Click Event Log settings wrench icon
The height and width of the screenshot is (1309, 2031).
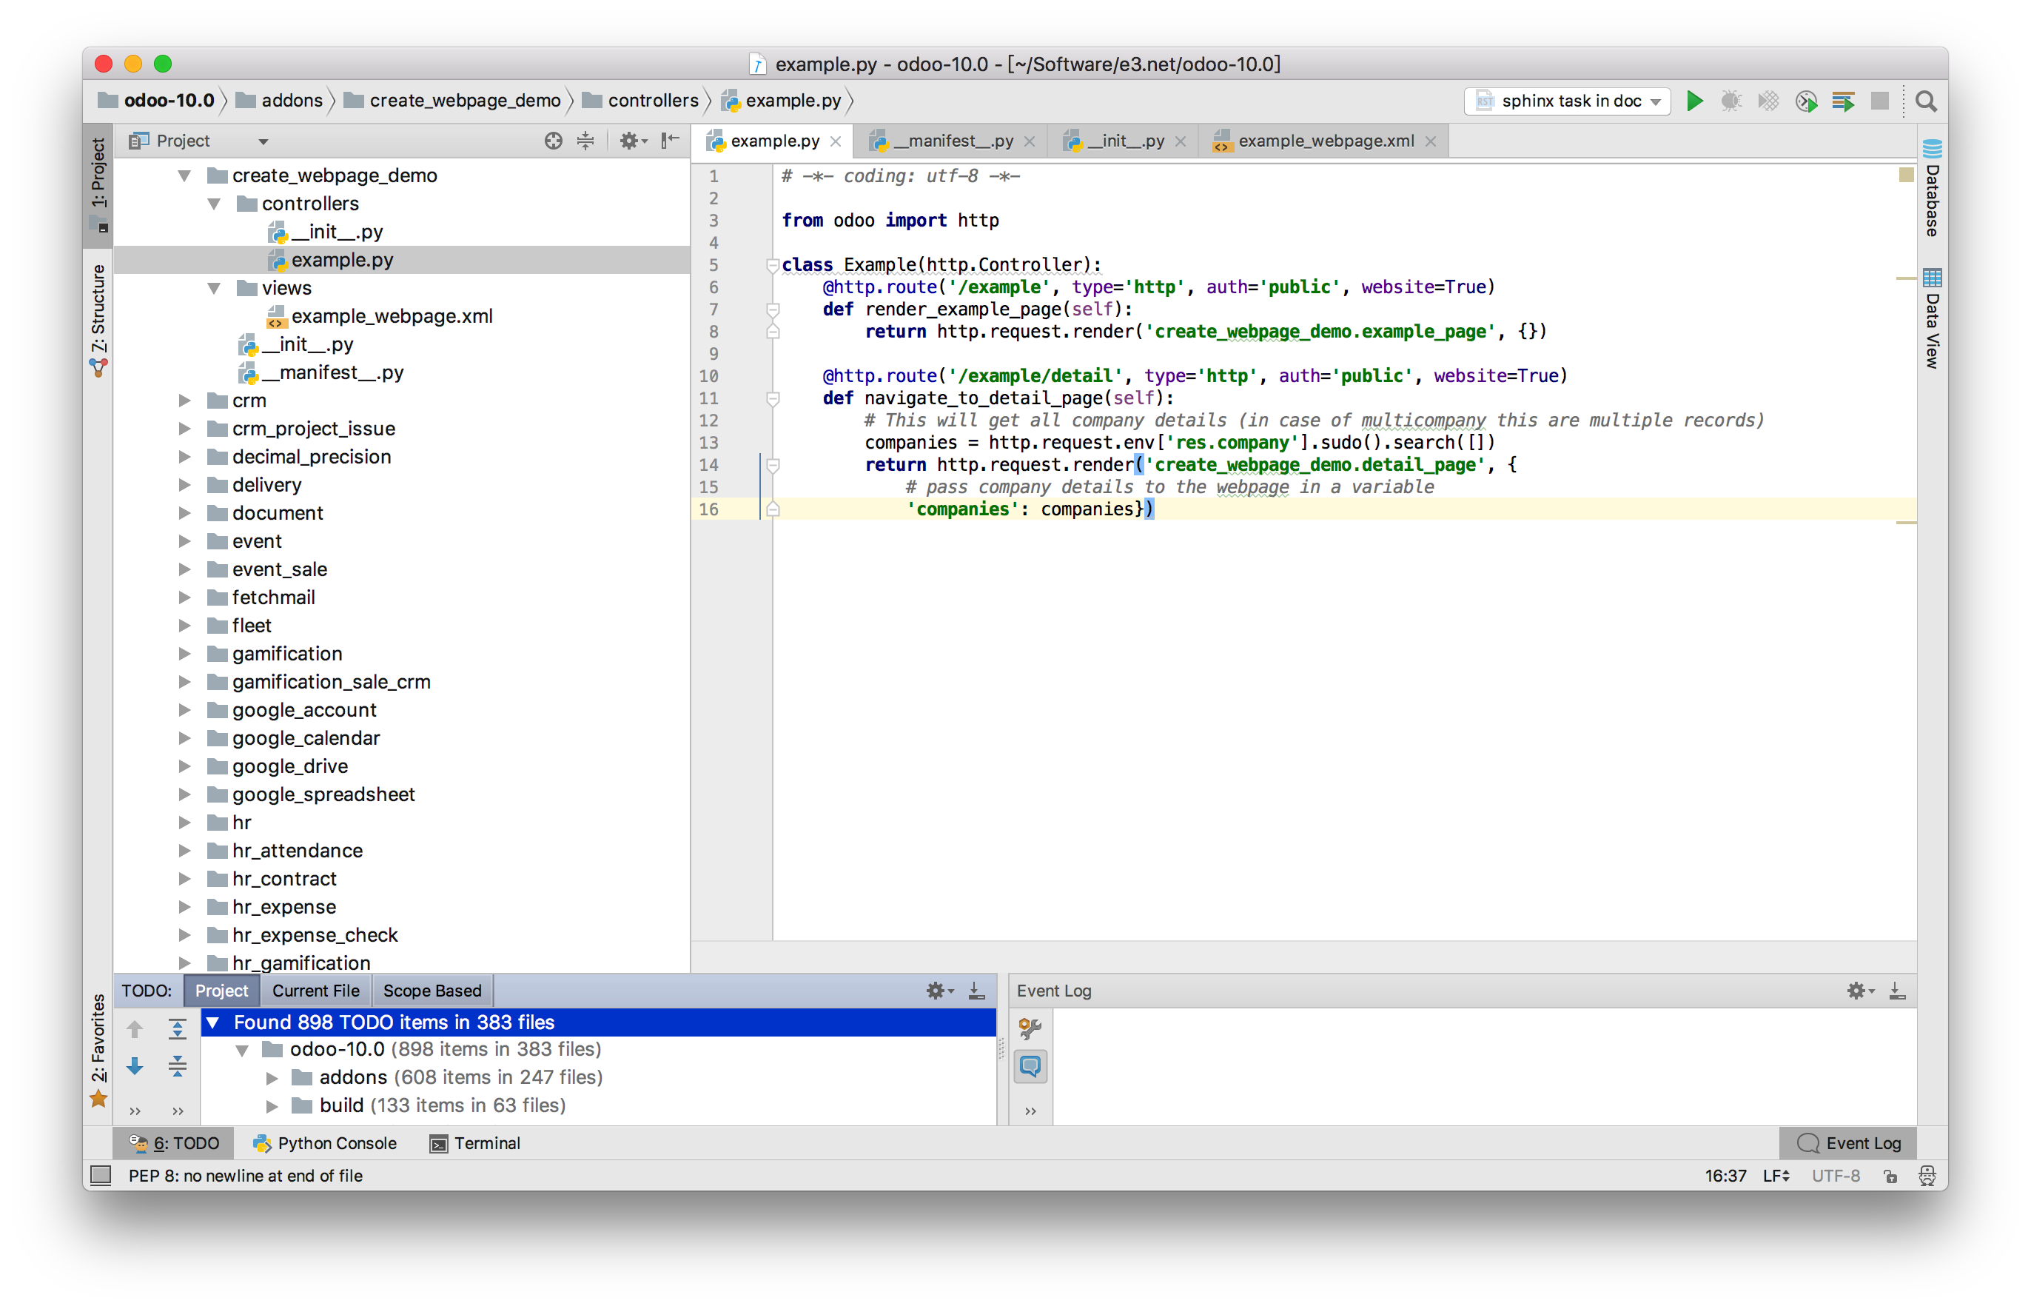1030,1028
